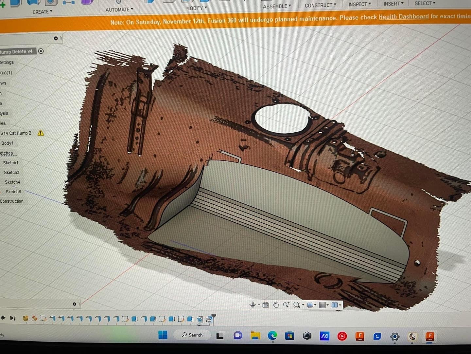The width and height of the screenshot is (471, 354).
Task: Activate the Zoom magnifier tool
Action: click(286, 305)
